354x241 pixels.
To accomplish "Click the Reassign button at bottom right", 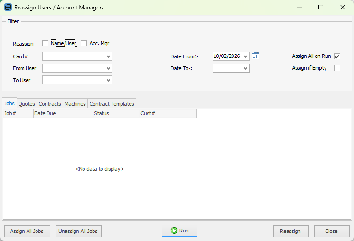I will (x=291, y=231).
